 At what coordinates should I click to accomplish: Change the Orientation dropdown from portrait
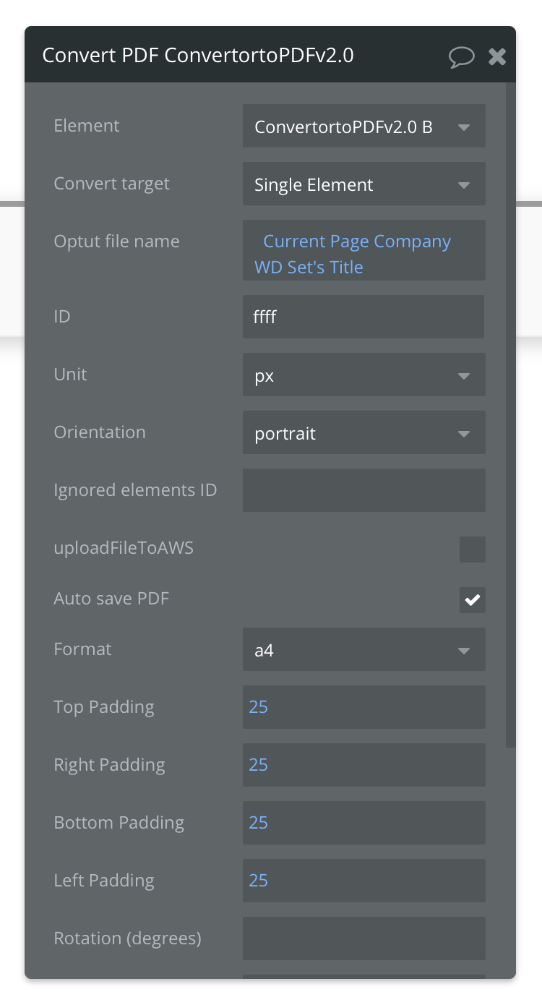[x=364, y=434]
